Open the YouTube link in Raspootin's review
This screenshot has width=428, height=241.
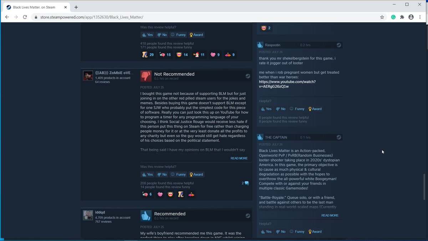(x=287, y=84)
